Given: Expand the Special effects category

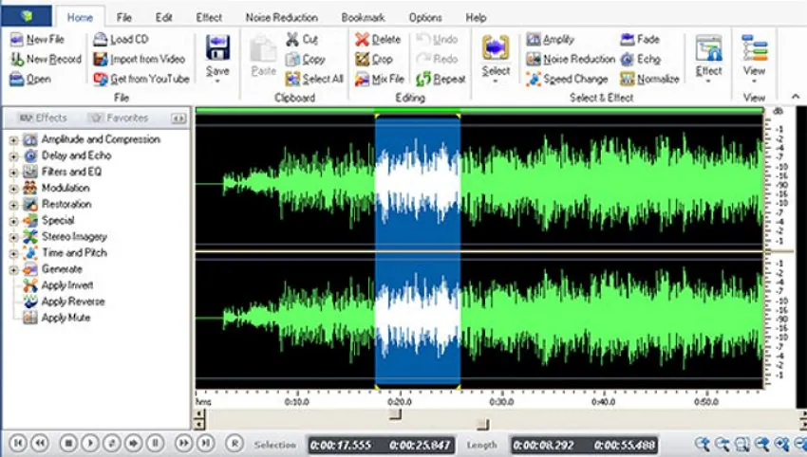Looking at the screenshot, I should point(13,221).
